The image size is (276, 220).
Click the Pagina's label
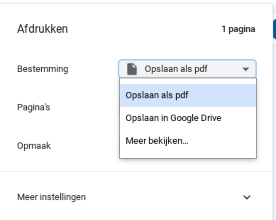pyautogui.click(x=34, y=107)
